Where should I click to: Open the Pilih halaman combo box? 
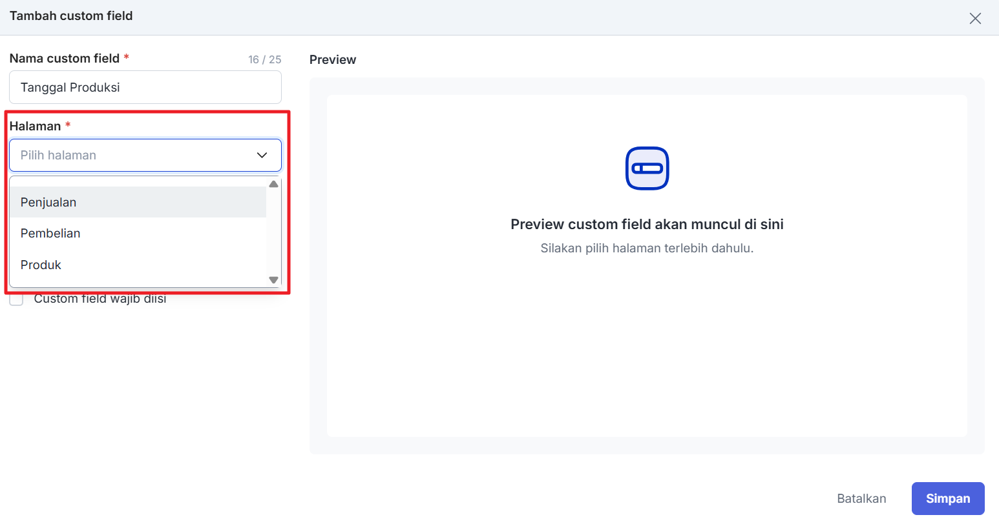click(136, 155)
